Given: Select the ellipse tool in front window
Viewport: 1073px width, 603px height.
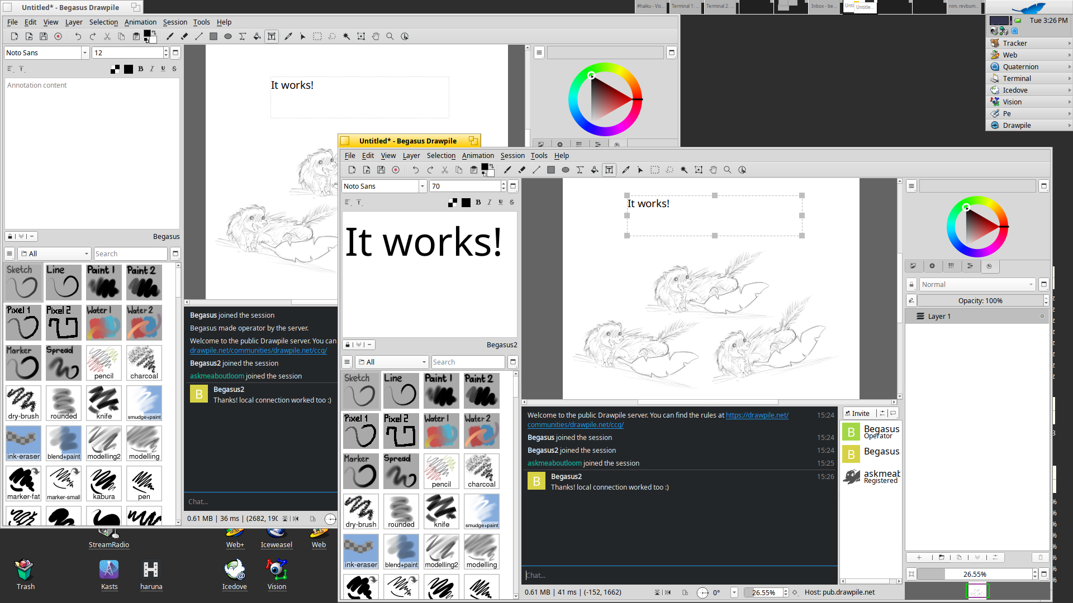Looking at the screenshot, I should (x=566, y=170).
